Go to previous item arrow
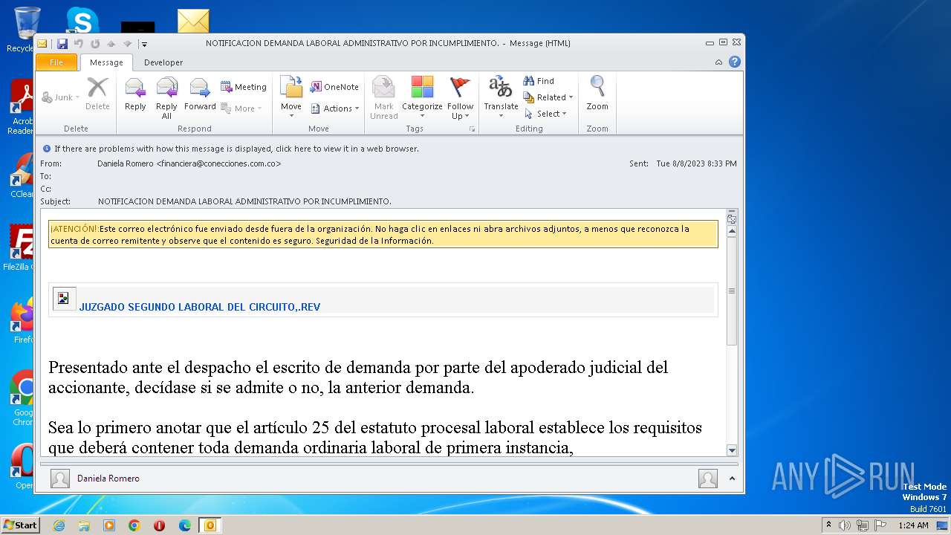 [111, 43]
